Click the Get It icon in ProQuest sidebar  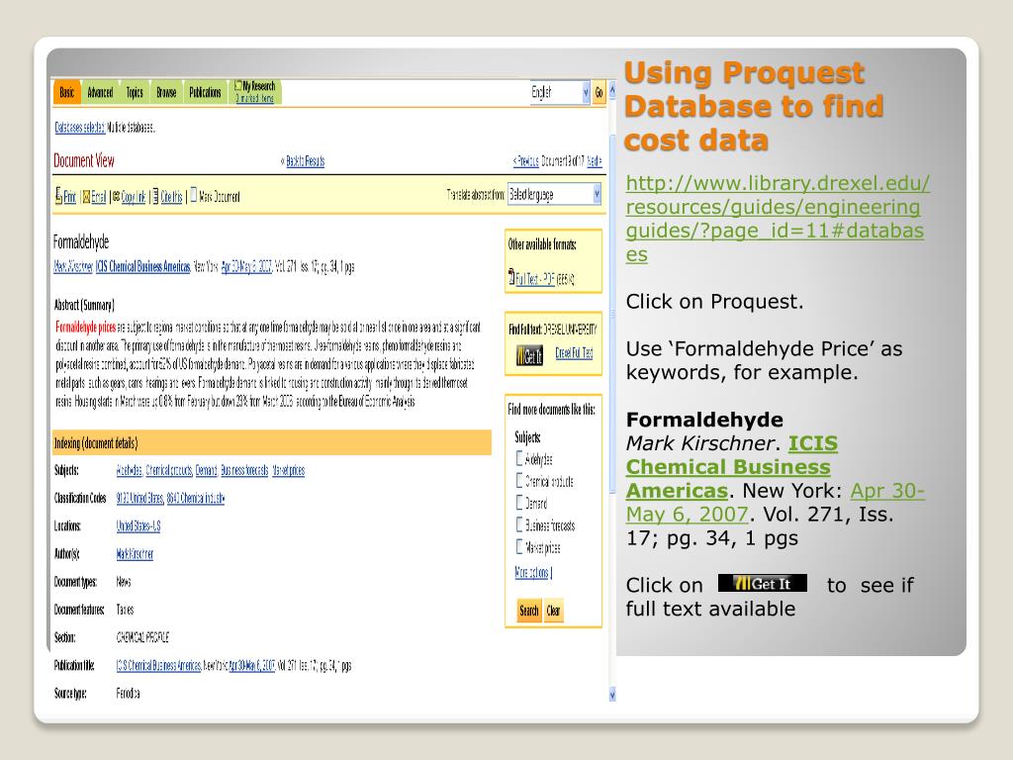(x=530, y=355)
